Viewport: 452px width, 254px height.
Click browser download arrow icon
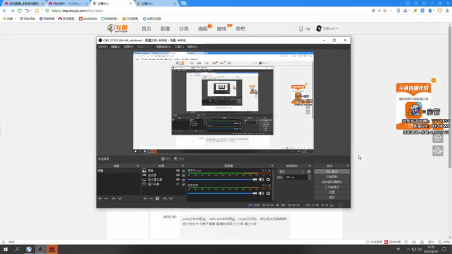(x=447, y=11)
